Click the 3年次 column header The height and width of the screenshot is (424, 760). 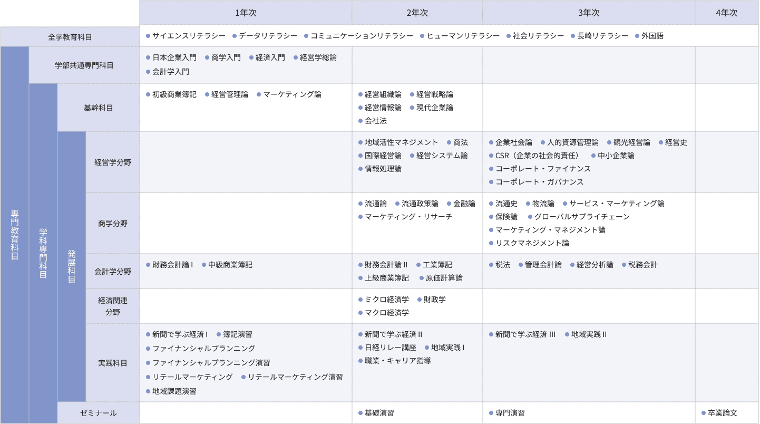point(589,13)
